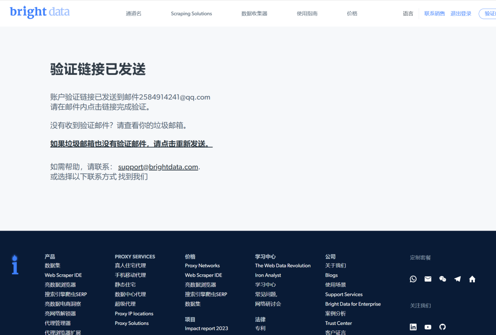
Task: Open 超级代理 footer link
Action: 125,304
